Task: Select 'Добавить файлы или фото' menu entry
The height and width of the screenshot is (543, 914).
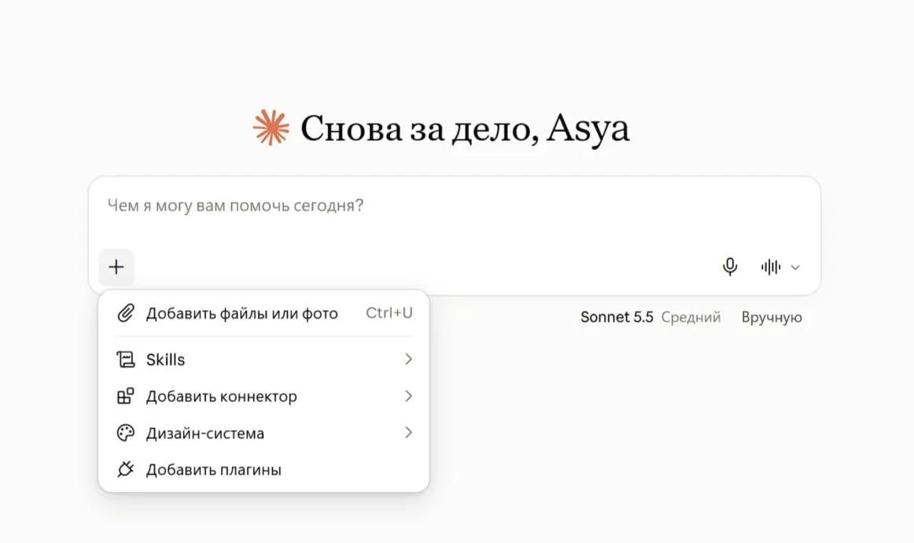Action: coord(264,313)
